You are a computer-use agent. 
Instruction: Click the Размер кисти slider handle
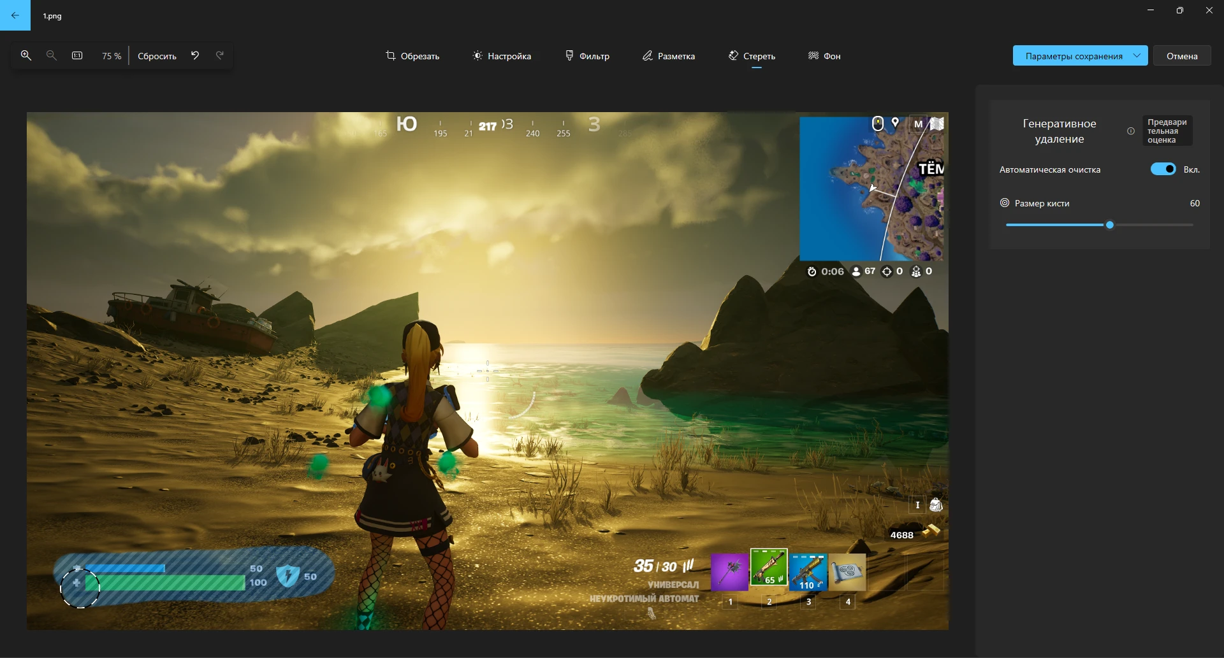pyautogui.click(x=1110, y=225)
